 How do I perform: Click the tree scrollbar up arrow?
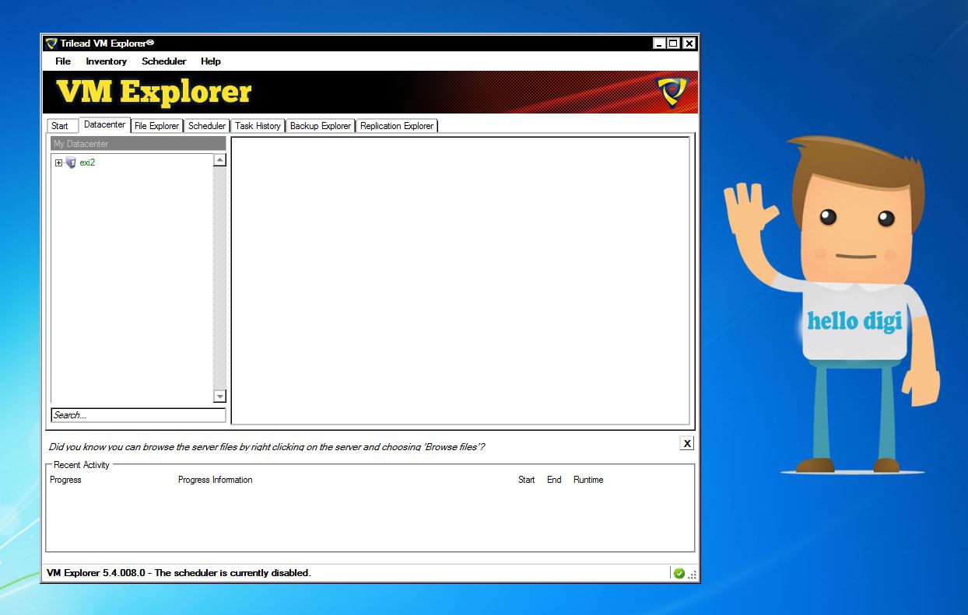pyautogui.click(x=219, y=160)
